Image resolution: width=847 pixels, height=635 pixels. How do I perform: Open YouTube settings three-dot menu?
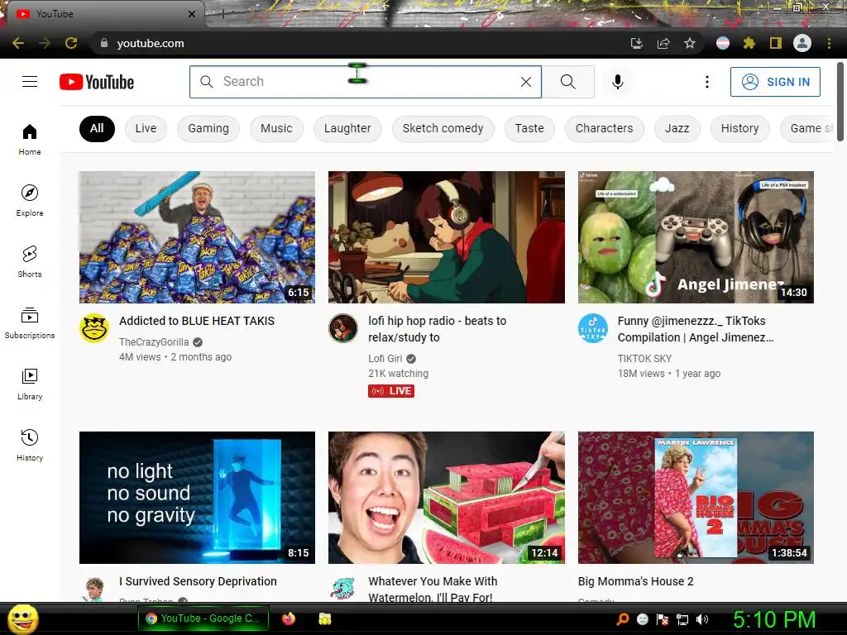[706, 82]
